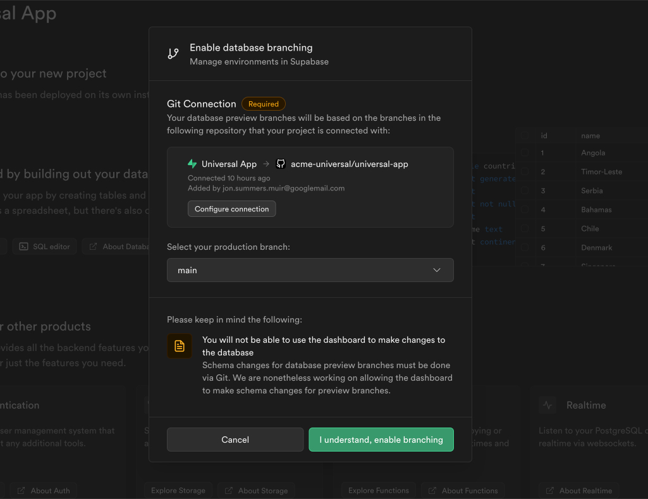Screen dimensions: 648x499
Task: Click acme-universal/universal-app repository name
Action: [x=349, y=164]
